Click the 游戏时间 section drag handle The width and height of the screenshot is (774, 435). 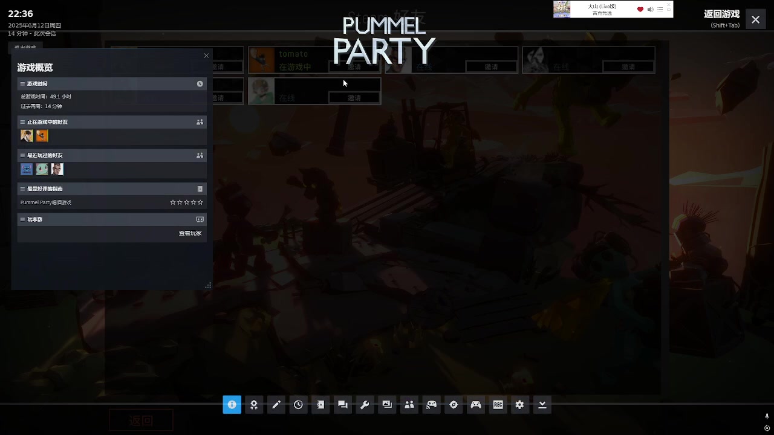pos(22,84)
